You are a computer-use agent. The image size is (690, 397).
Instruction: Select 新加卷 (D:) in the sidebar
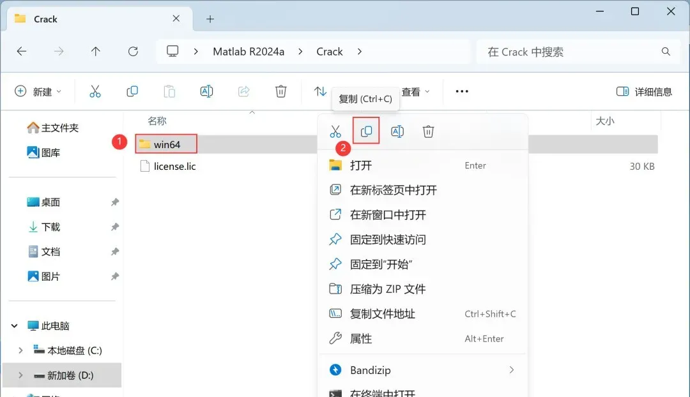[63, 375]
